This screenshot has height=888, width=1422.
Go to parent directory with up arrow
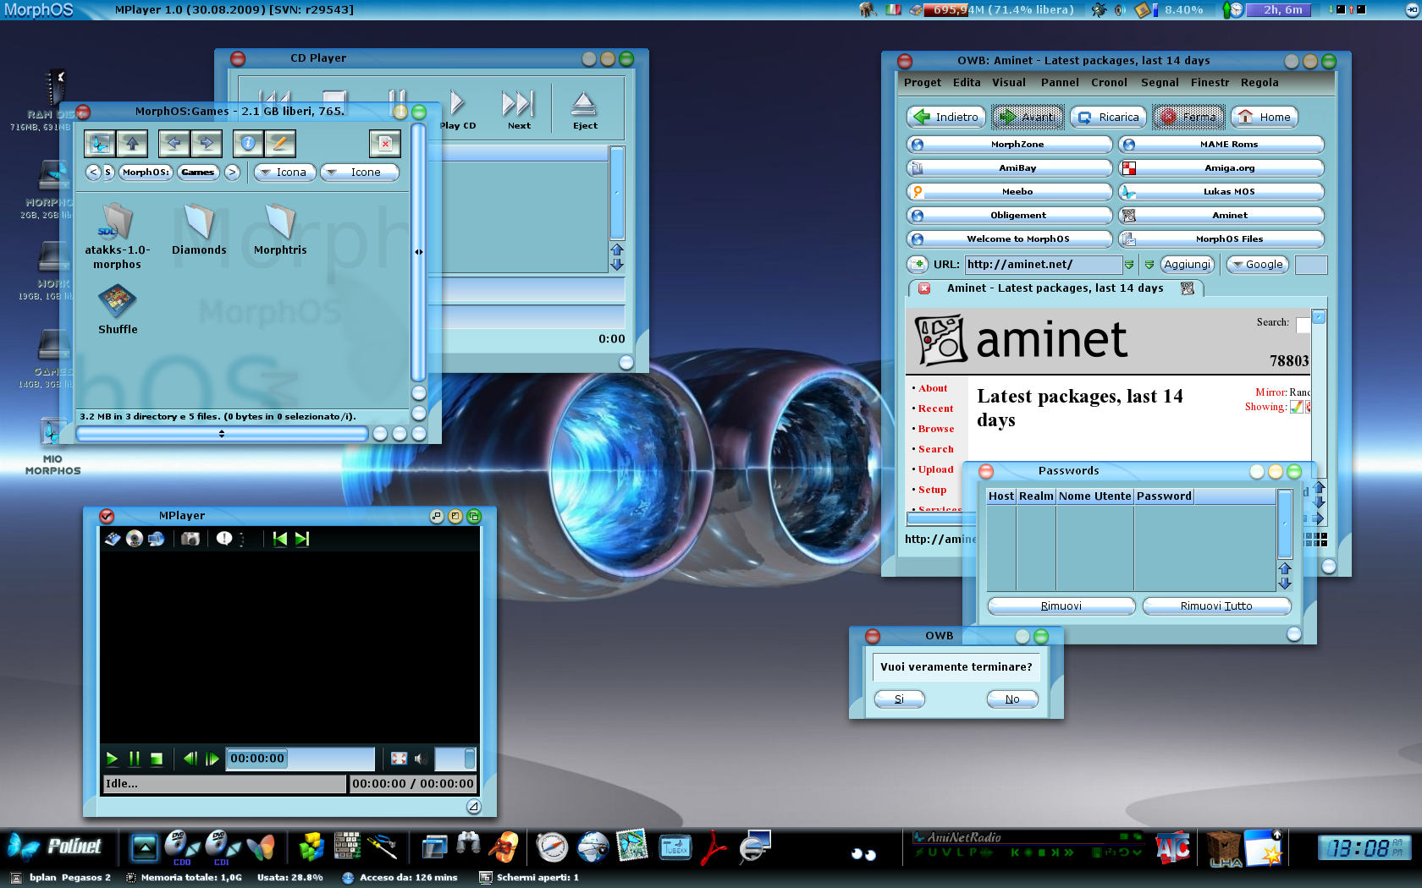(132, 144)
